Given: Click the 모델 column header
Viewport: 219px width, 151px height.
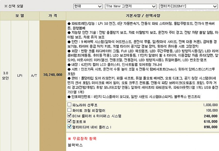Looking at the screenshot, I should (20, 16).
